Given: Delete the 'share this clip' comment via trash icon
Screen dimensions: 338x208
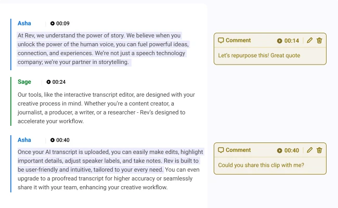Looking at the screenshot, I should (319, 150).
